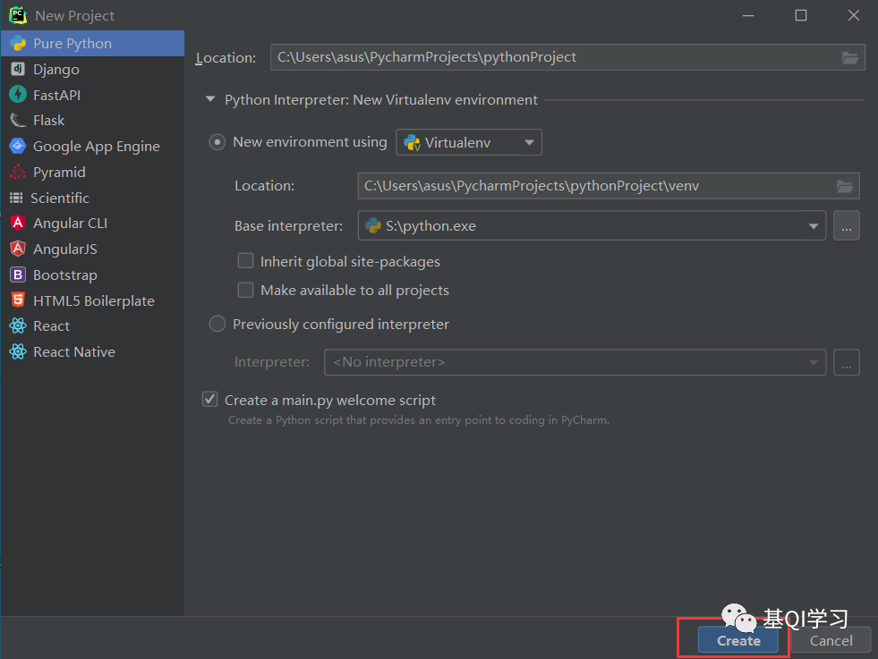878x659 pixels.
Task: Choose Pyramid project type
Action: click(x=92, y=172)
